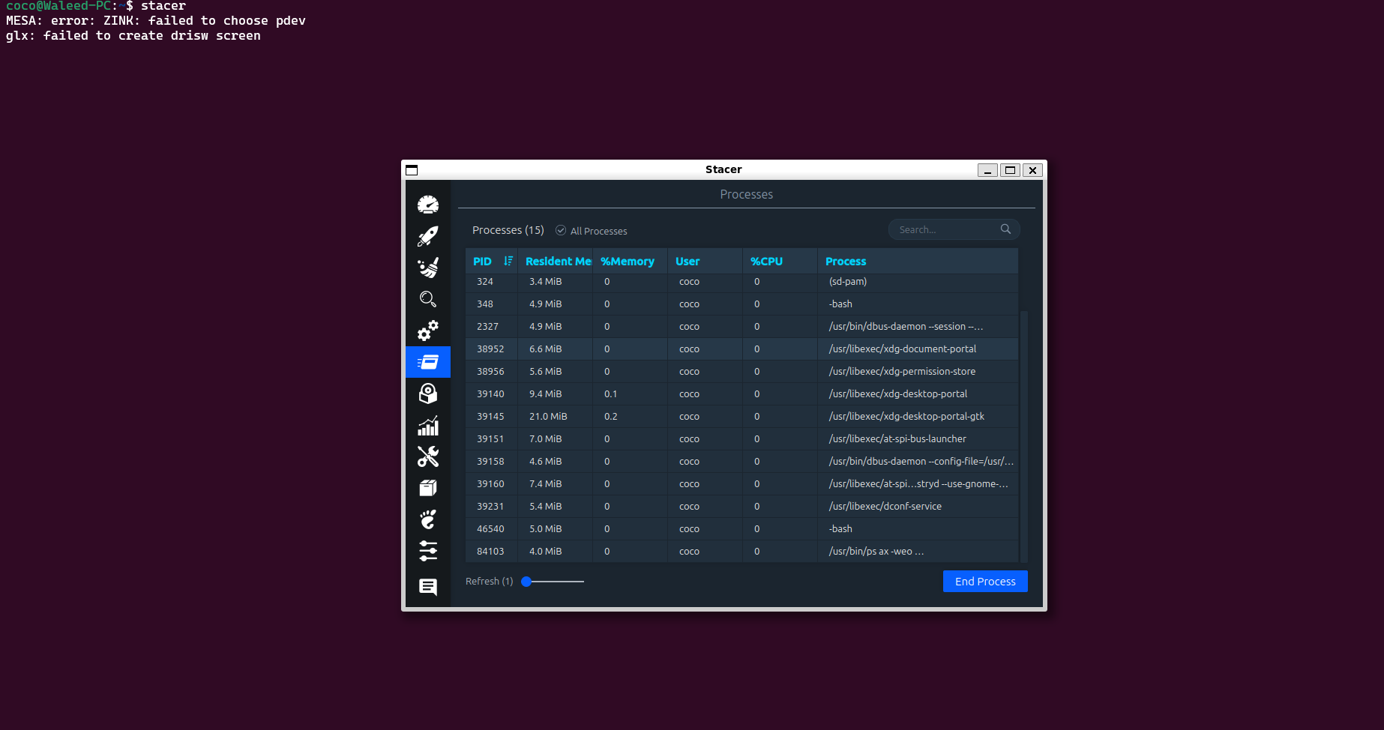
Task: Open Settings sliders icon in sidebar
Action: point(428,551)
